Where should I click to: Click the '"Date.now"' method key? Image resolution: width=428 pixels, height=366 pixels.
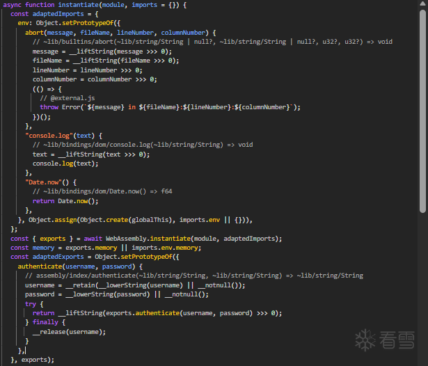pyautogui.click(x=43, y=182)
